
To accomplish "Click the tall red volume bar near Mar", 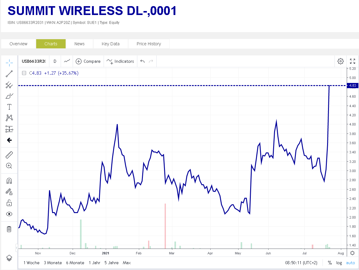I will pyautogui.click(x=165, y=226).
